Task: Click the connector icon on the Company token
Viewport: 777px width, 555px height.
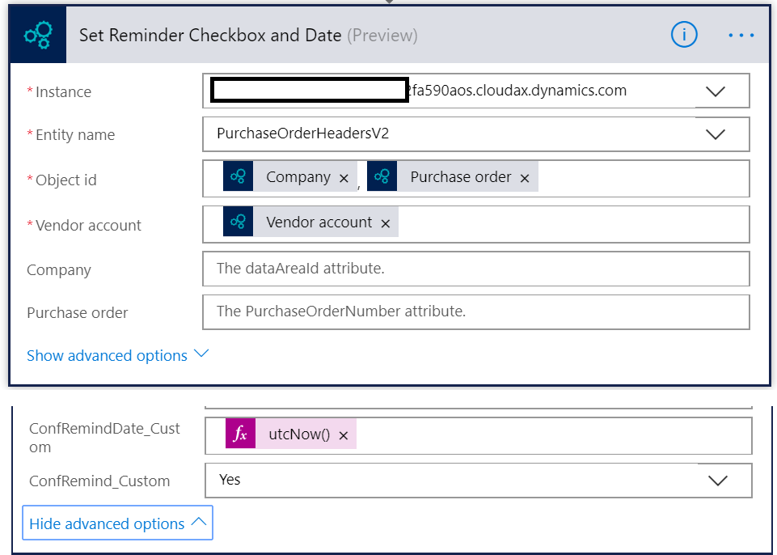Action: pos(239,176)
